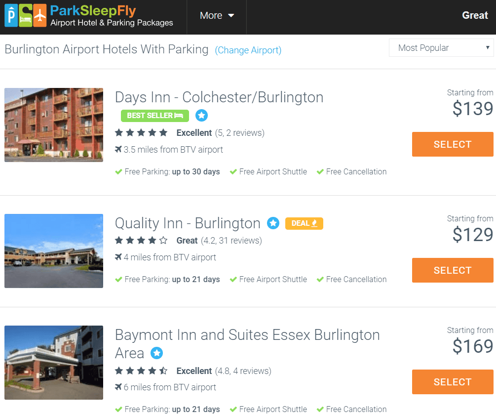Click the Change Airport link
496x415 pixels.
tap(248, 50)
